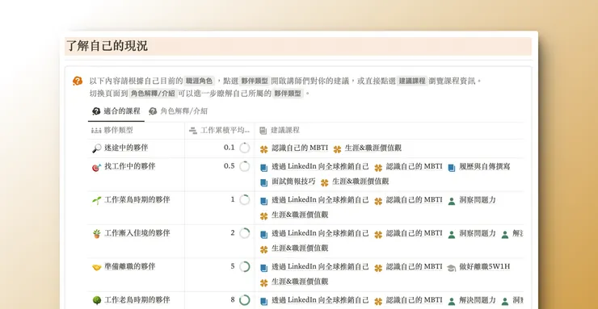Click the blue book icon beside 履歷與自傳撰寫
This screenshot has height=309, width=598.
coord(452,168)
